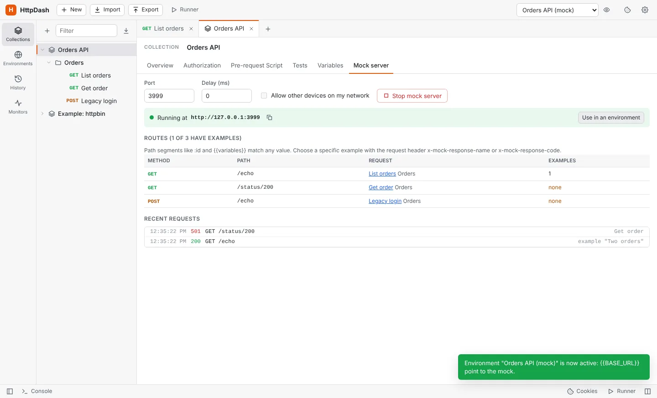Screen dimensions: 657x398
Task: Click the download icon beside the Filter box
Action: tap(126, 31)
